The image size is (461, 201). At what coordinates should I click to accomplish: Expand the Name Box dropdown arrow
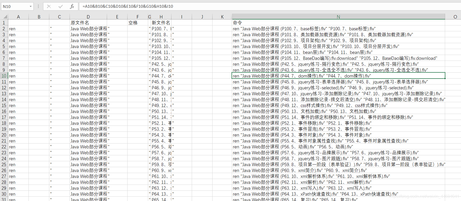[x=31, y=6]
